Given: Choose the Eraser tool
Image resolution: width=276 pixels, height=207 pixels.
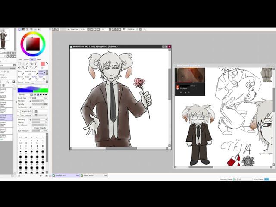Looking at the screenshot, I should [x=27, y=78].
